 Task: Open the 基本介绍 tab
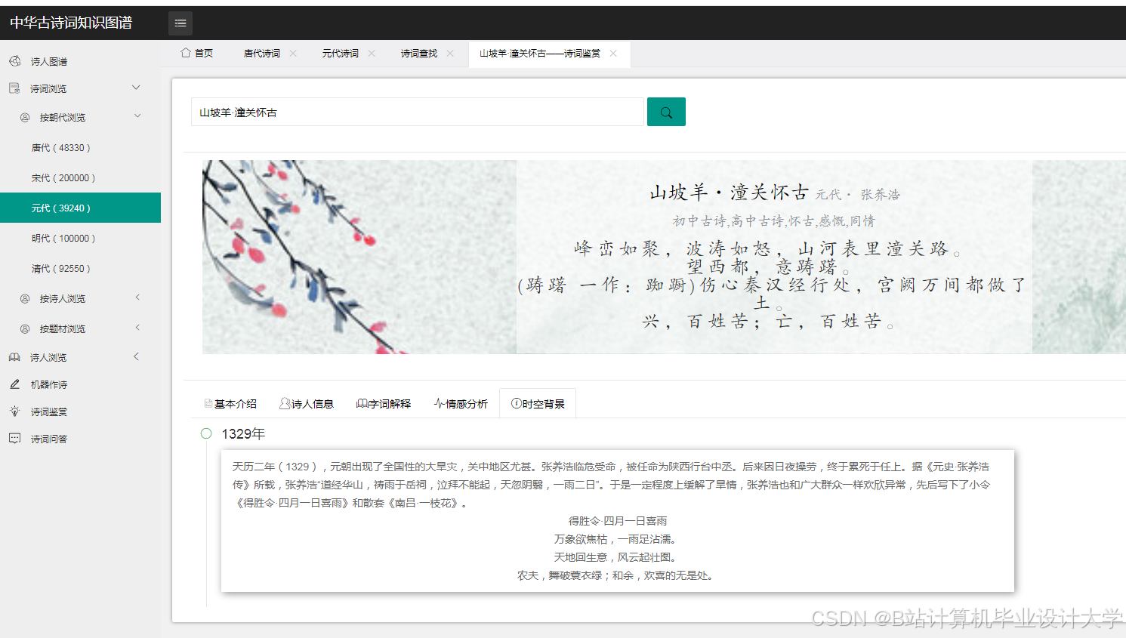click(x=230, y=403)
